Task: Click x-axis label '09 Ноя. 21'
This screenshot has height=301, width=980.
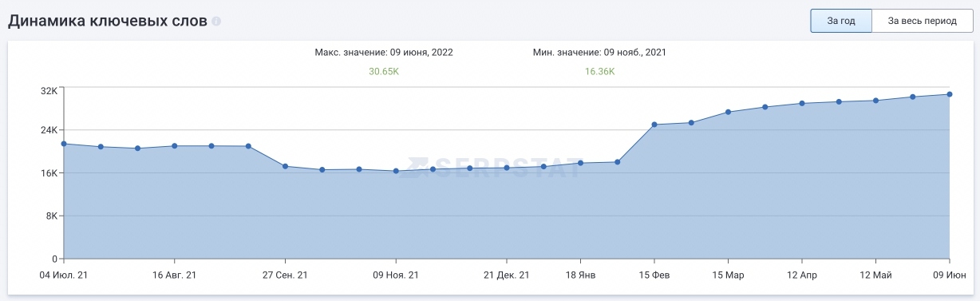Action: point(396,275)
